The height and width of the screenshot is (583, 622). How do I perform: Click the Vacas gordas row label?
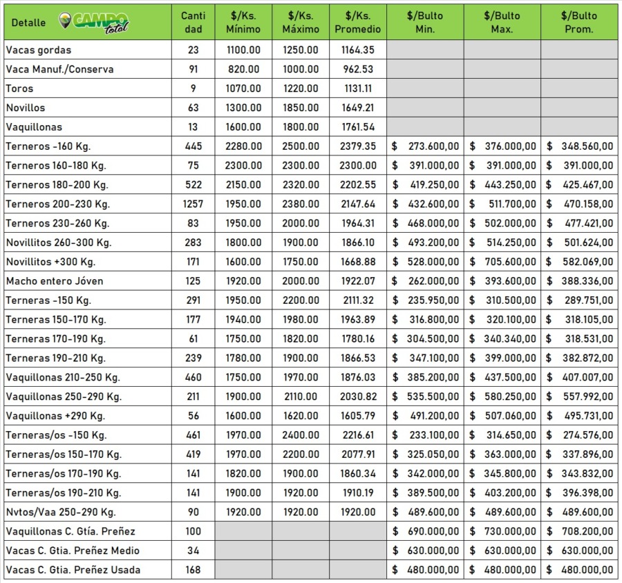point(39,50)
